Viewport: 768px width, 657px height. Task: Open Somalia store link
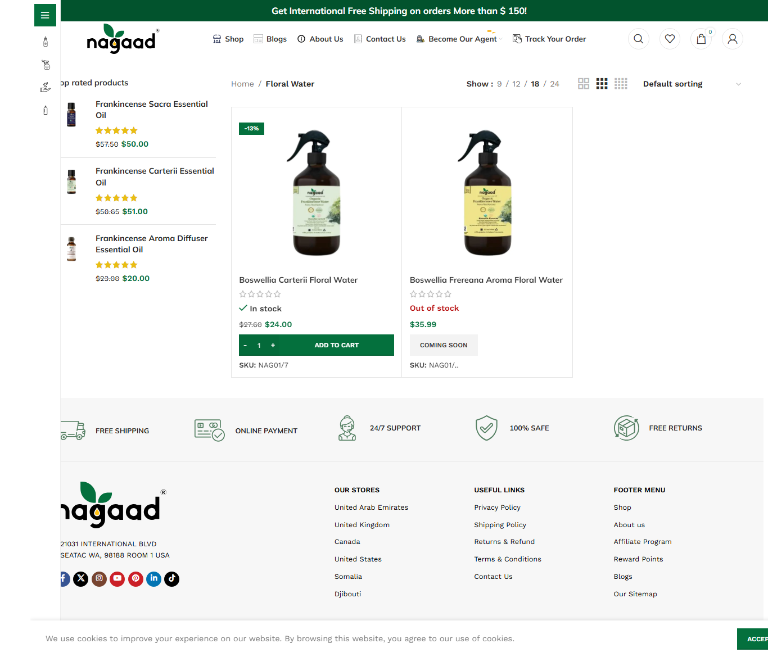click(x=348, y=577)
